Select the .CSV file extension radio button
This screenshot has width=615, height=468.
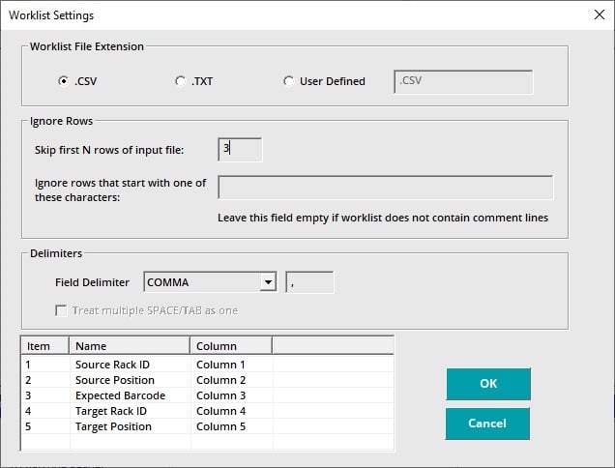point(64,82)
